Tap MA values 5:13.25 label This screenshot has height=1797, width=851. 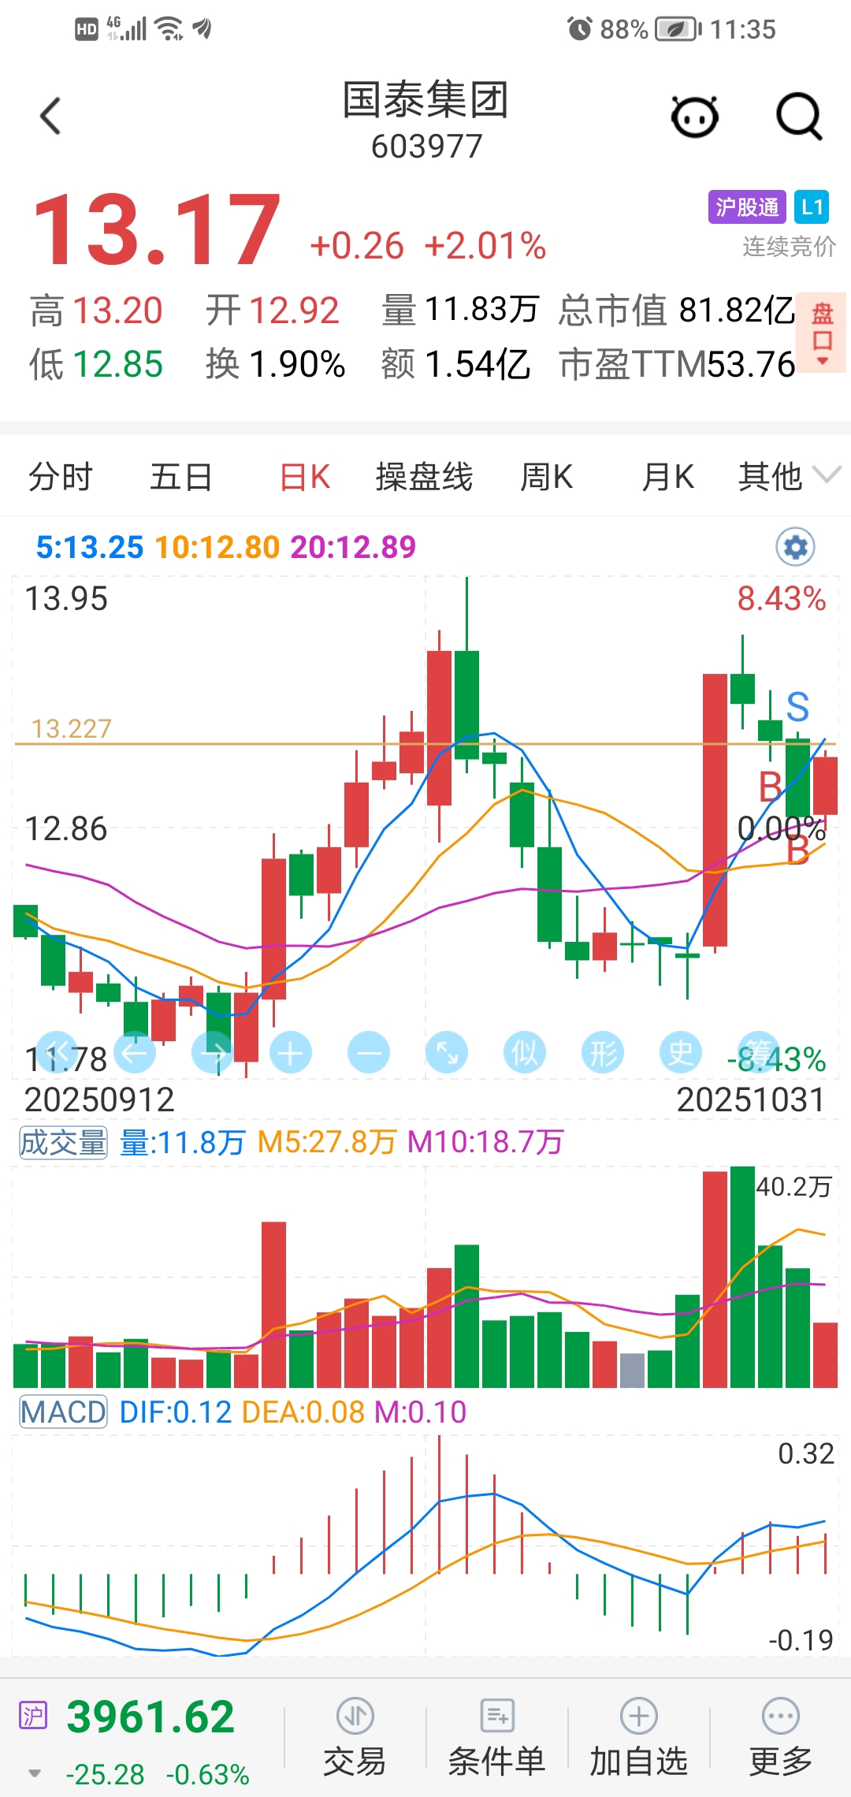pos(90,547)
